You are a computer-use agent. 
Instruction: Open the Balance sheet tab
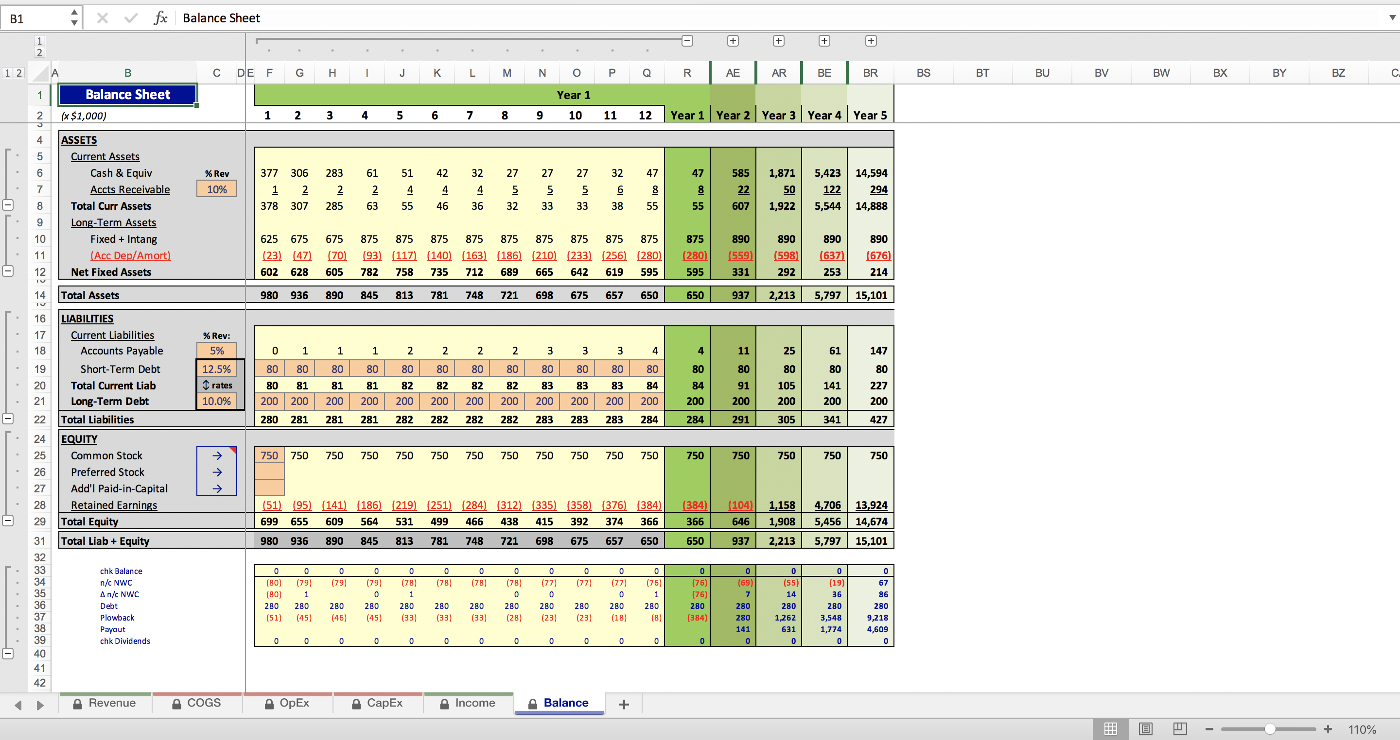click(566, 703)
